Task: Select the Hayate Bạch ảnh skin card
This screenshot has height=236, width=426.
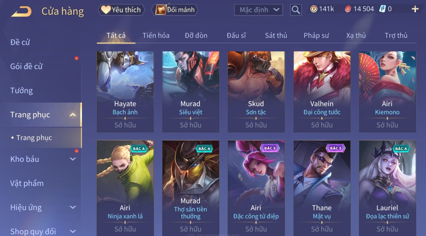Action: pos(125,92)
